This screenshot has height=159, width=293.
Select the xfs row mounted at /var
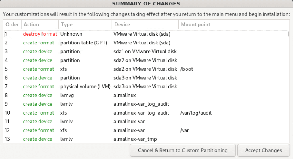[146, 130]
